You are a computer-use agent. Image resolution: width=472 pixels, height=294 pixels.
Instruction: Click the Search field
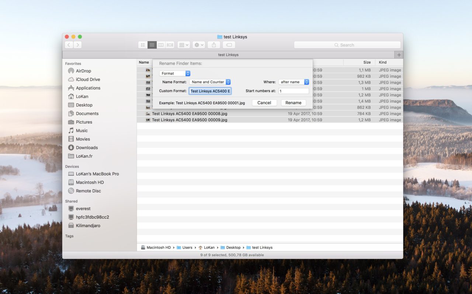(x=347, y=45)
